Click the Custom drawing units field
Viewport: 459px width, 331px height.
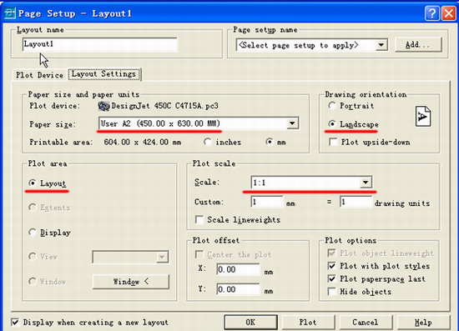356,202
